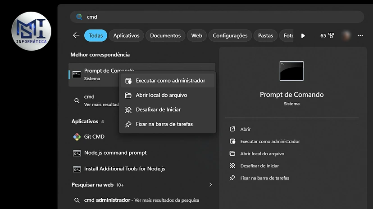The width and height of the screenshot is (373, 209).
Task: Choose Executar como administrador in context menu
Action: (x=168, y=81)
